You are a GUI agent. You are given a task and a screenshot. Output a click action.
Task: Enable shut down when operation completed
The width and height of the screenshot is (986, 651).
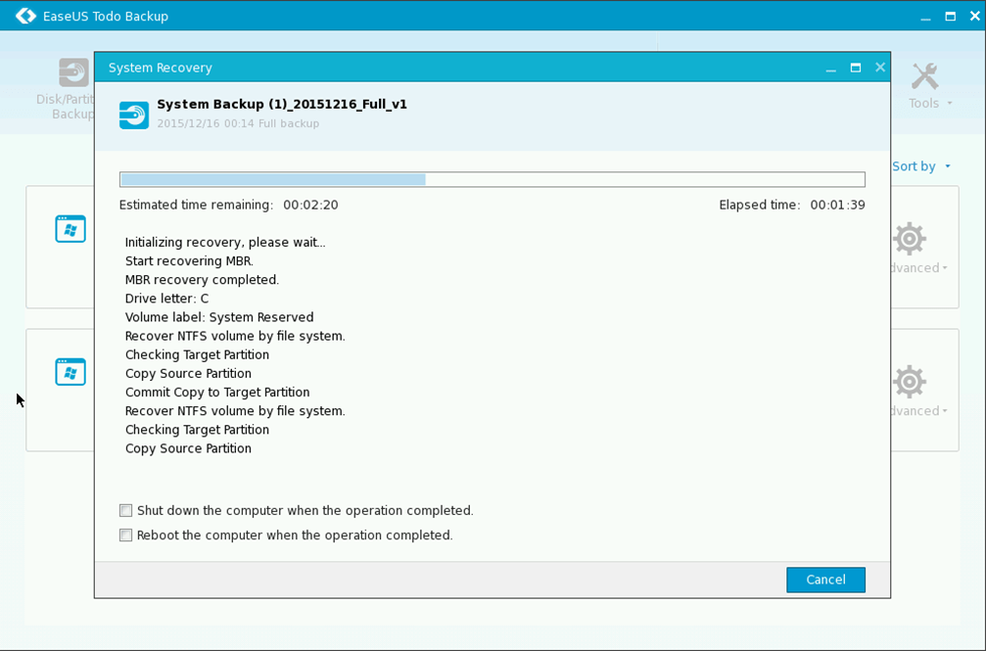[125, 510]
